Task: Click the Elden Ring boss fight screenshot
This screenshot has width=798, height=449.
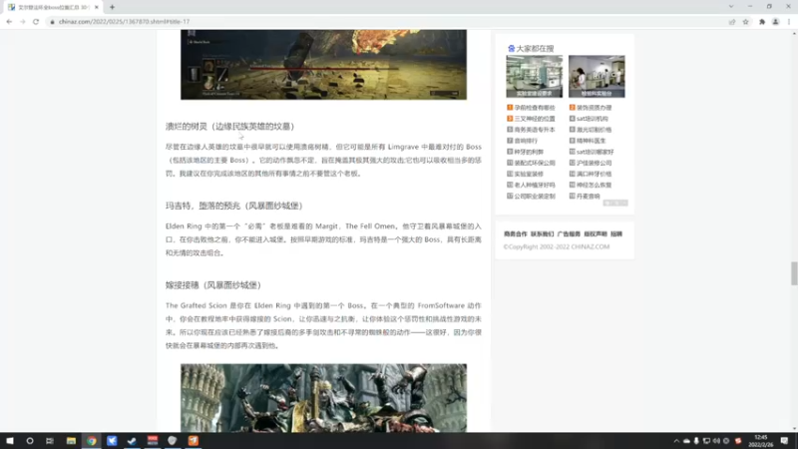Action: 323,65
